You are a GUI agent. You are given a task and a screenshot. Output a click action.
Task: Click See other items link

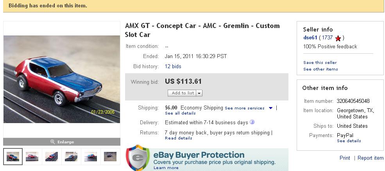[321, 69]
